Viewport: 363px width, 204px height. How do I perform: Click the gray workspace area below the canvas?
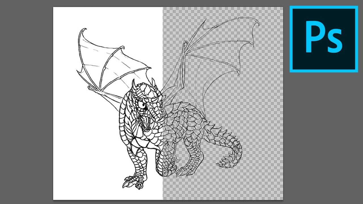point(142,202)
